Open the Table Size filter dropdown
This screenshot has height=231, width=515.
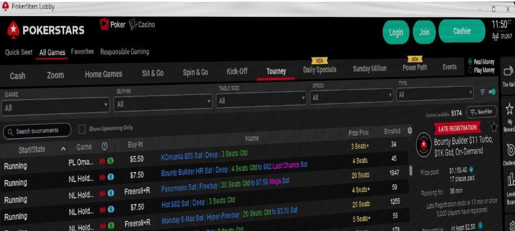(261, 100)
